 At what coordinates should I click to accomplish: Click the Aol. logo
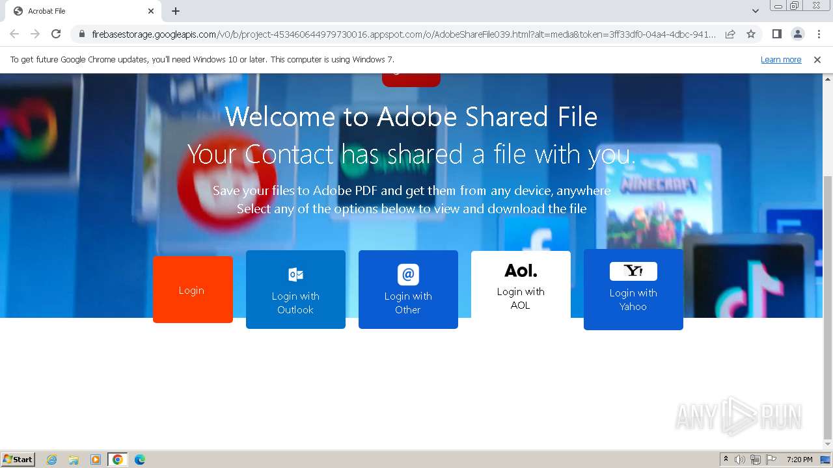point(521,270)
